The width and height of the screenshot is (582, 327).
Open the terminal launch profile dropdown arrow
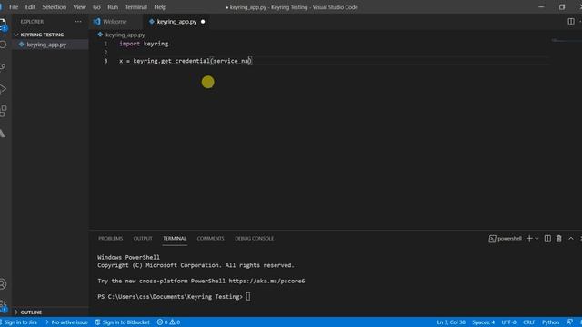[x=537, y=238]
